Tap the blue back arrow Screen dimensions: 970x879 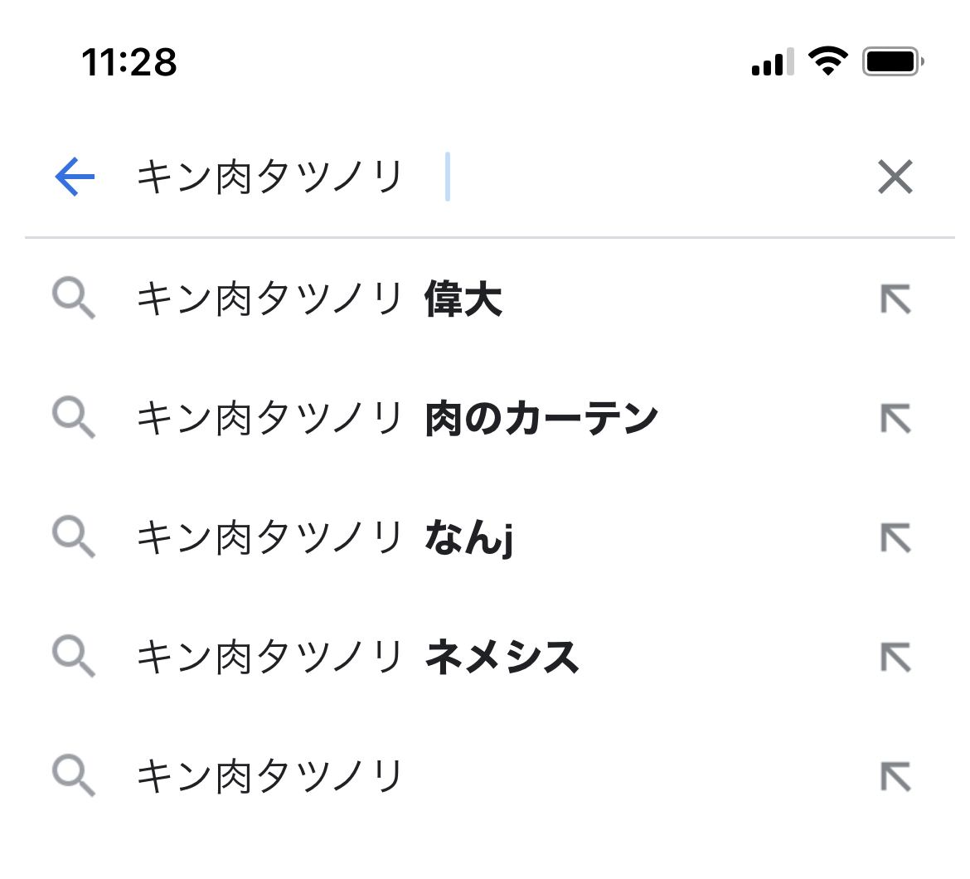pyautogui.click(x=75, y=177)
